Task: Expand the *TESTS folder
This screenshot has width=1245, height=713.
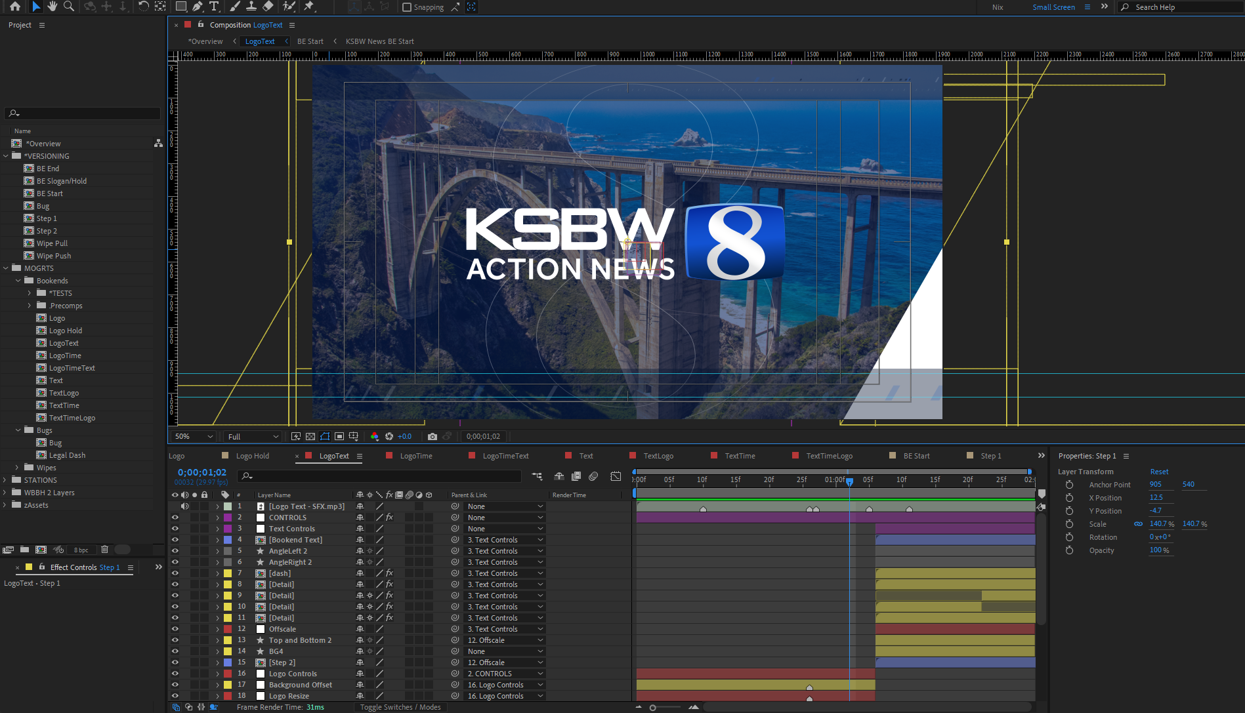Action: point(30,293)
